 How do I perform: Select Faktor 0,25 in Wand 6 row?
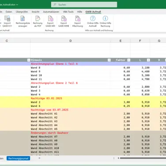click(x=121, y=106)
